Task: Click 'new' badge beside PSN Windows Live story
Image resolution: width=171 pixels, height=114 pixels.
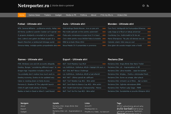Action: pyautogui.click(x=59, y=64)
